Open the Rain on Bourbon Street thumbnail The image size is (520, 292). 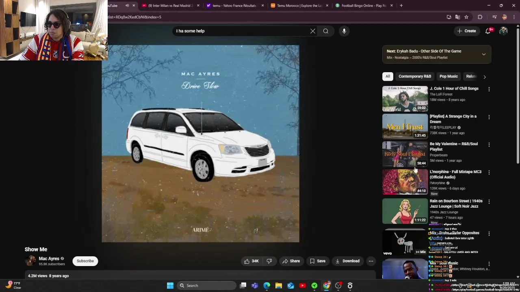point(405,211)
